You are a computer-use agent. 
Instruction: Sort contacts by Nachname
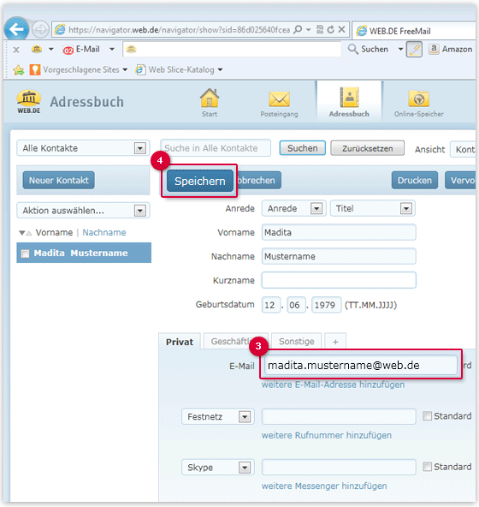pyautogui.click(x=104, y=232)
